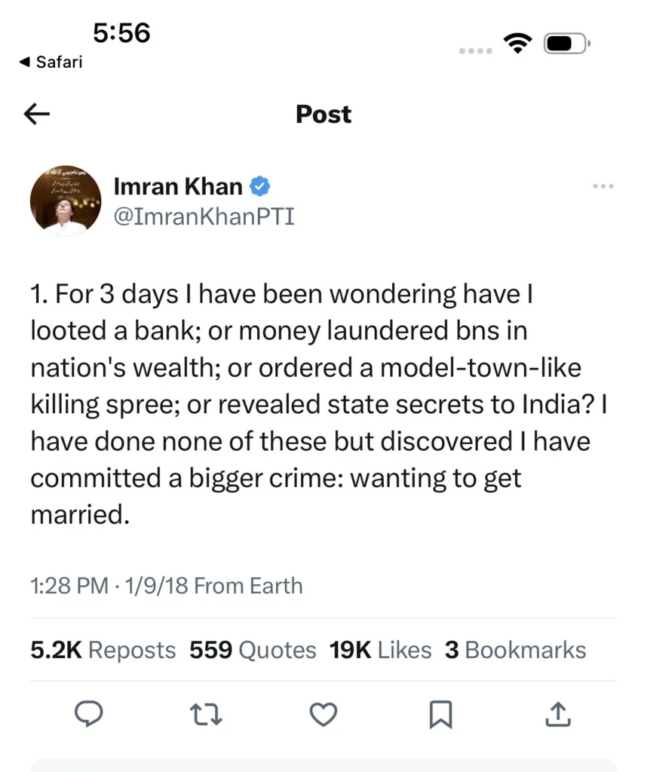Return to Safari via the status bar link
Screen dimensions: 647x772
pos(50,62)
